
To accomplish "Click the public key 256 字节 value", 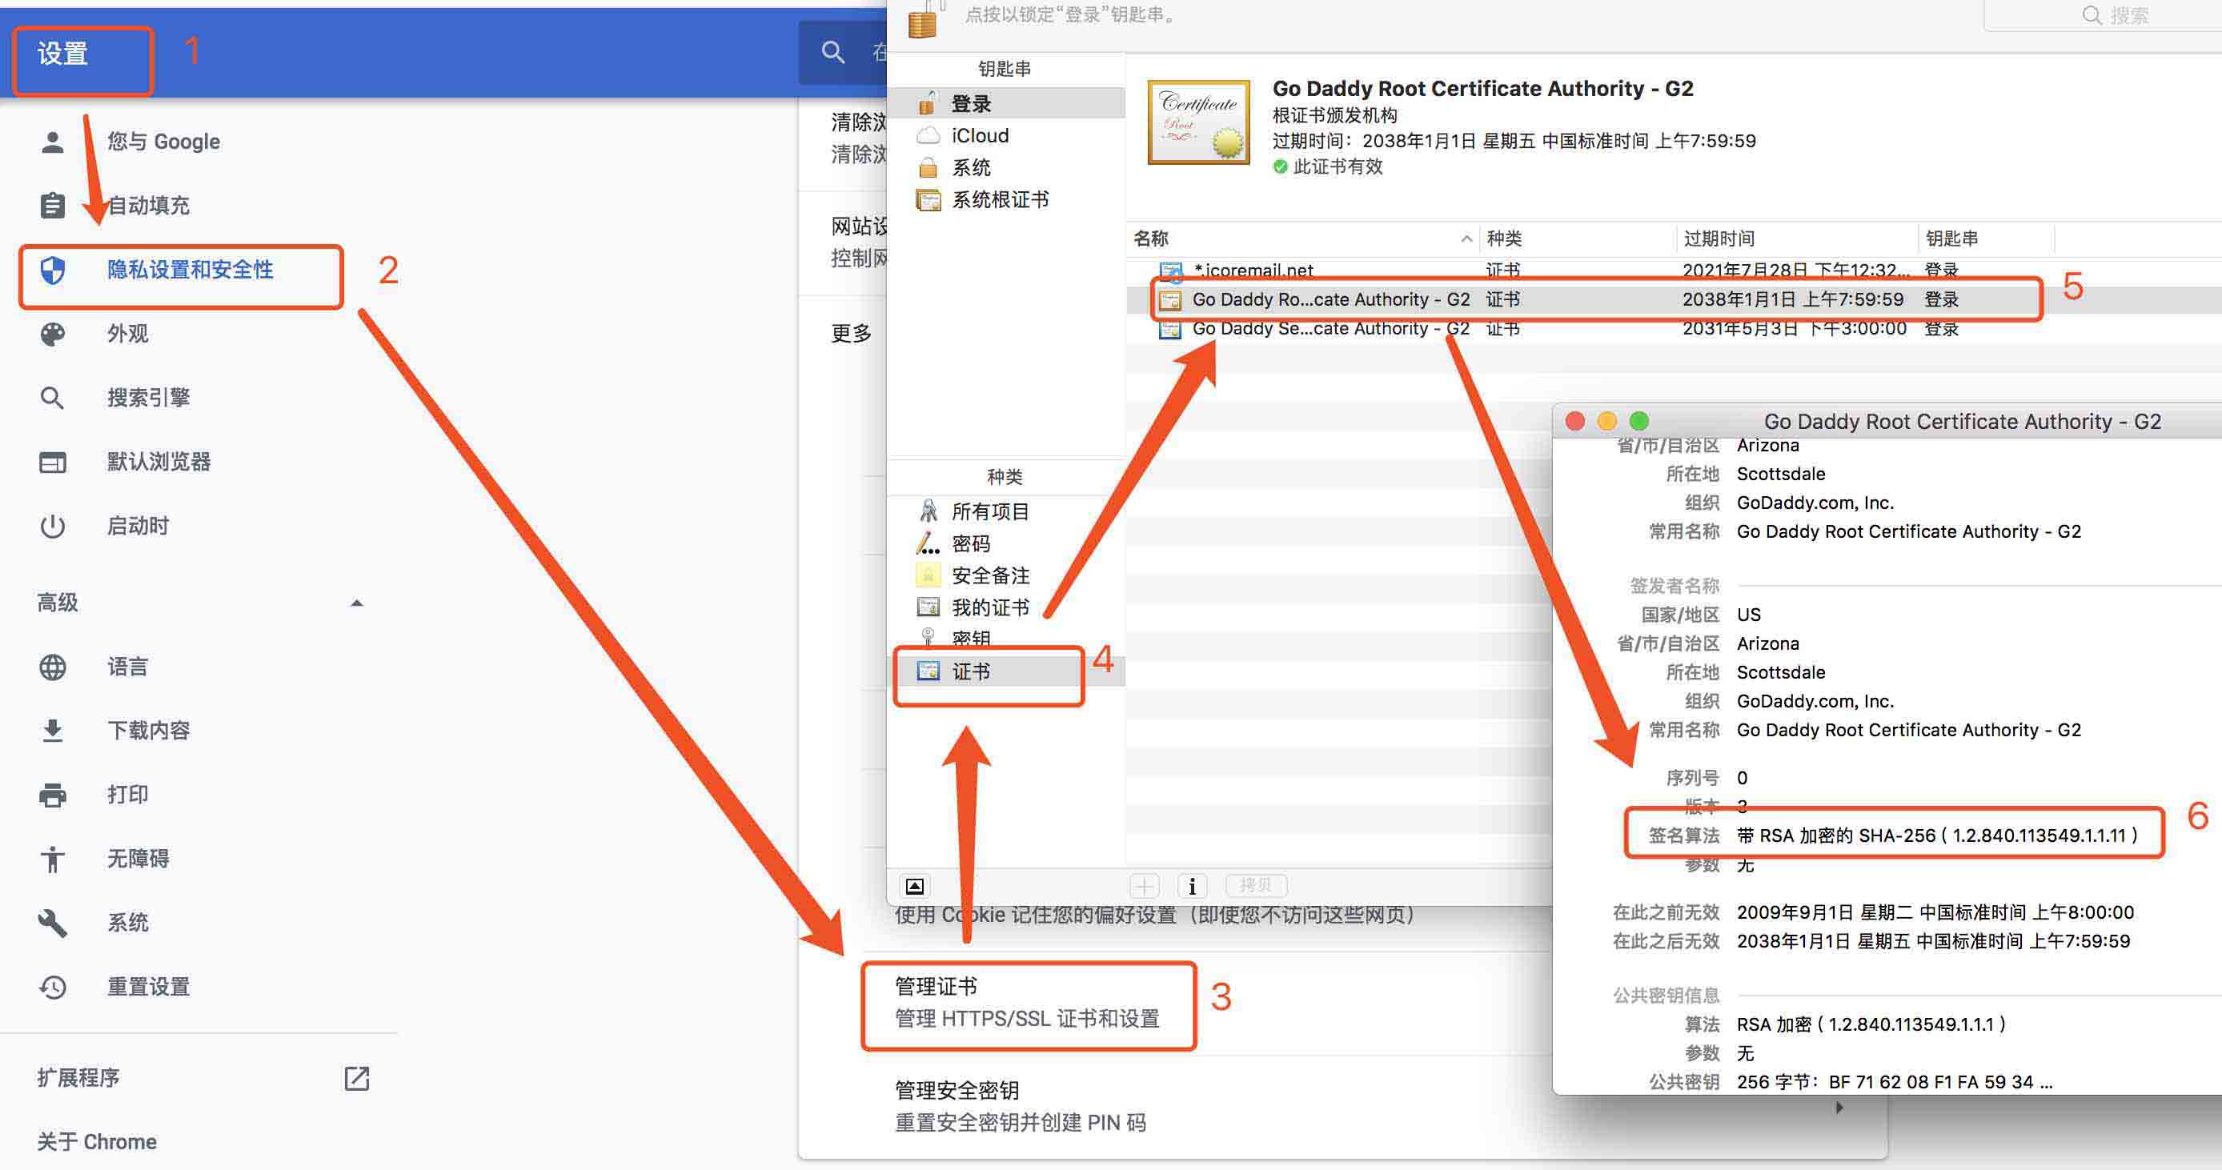I will click(1895, 1082).
